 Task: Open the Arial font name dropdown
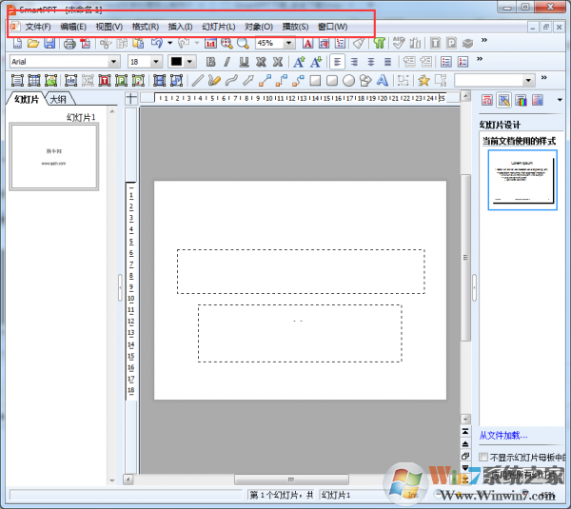click(x=113, y=62)
